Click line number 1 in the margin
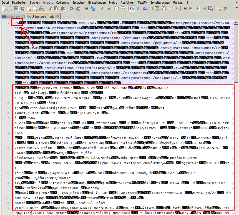Screen dimensions: 239x215 pyautogui.click(x=8, y=23)
